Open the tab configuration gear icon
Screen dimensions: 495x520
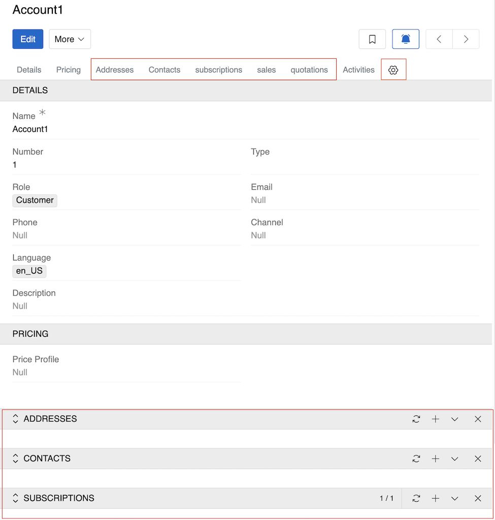point(393,70)
